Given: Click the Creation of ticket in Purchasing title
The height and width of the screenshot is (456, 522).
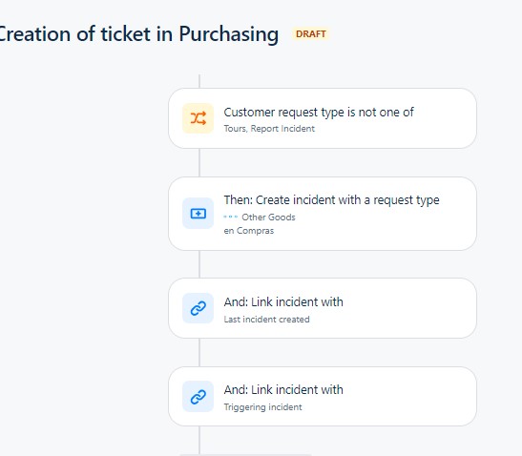Looking at the screenshot, I should click(x=138, y=34).
